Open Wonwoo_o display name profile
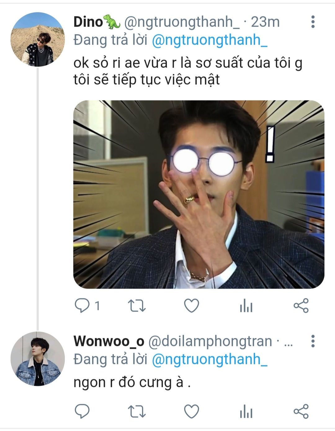Image resolution: width=335 pixels, height=431 pixels. [109, 341]
